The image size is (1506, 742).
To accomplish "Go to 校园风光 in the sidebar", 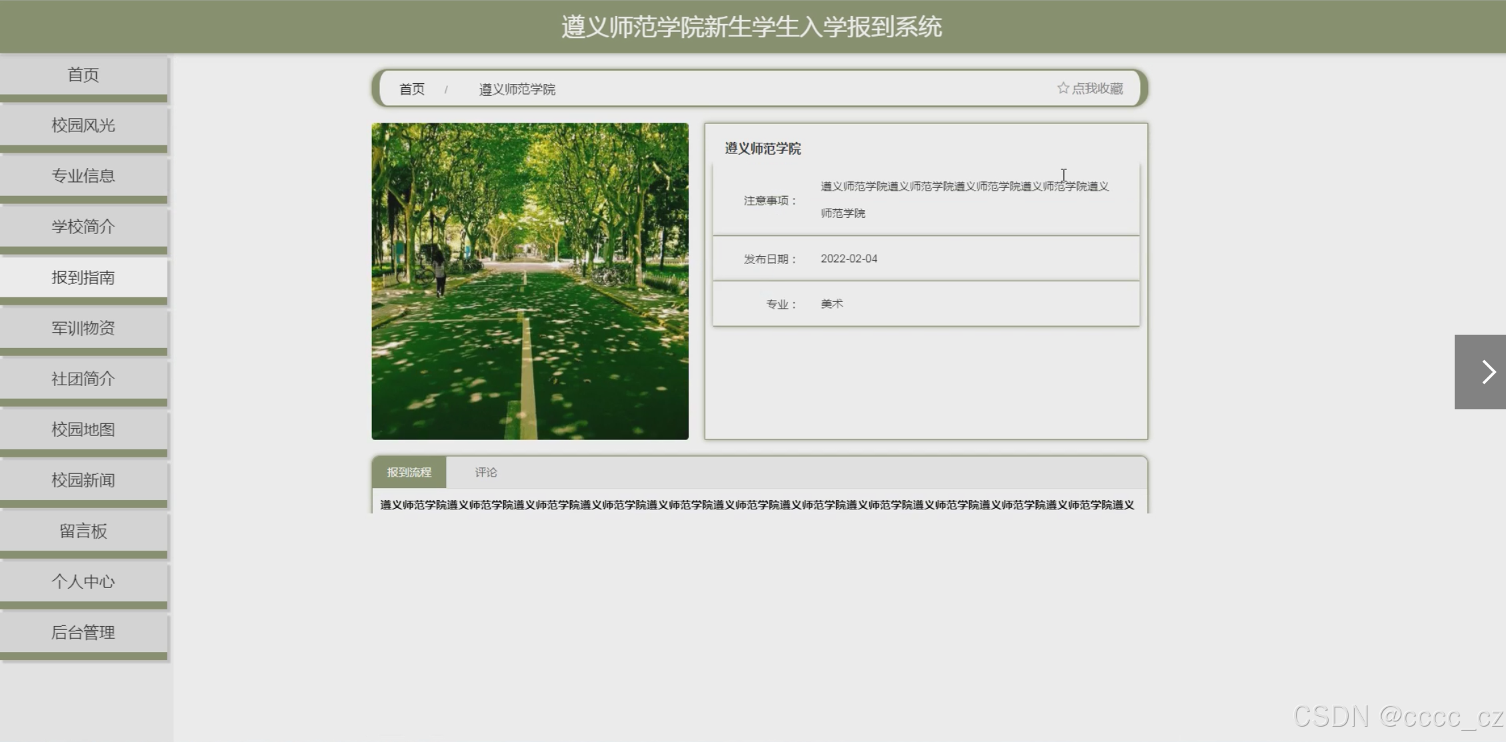I will pos(83,125).
